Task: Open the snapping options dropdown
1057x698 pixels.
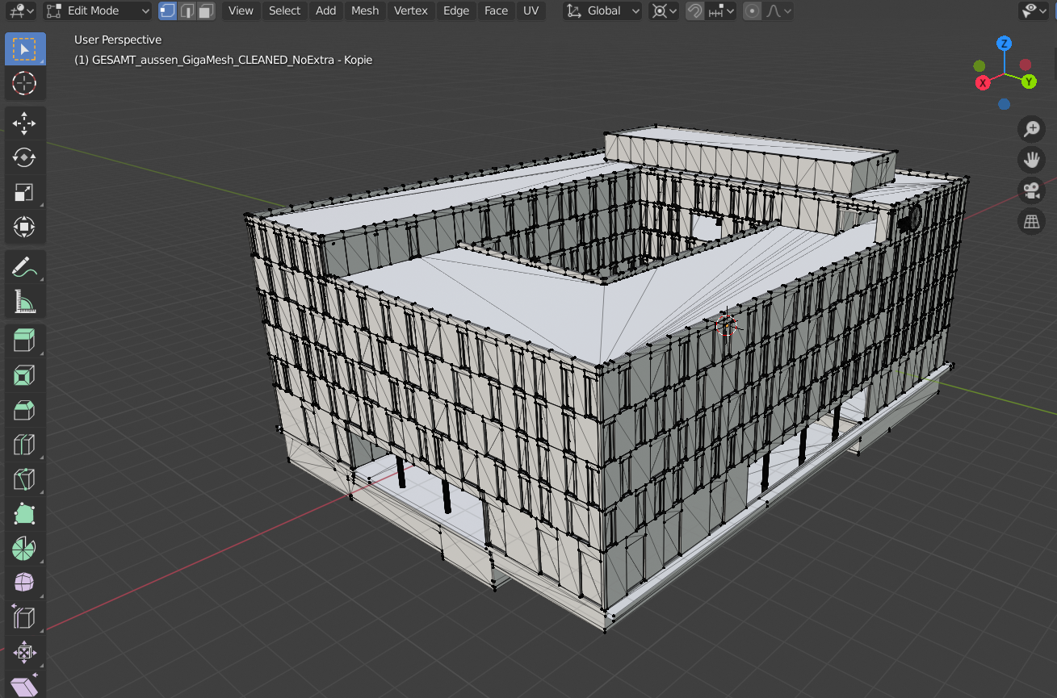Action: (720, 10)
